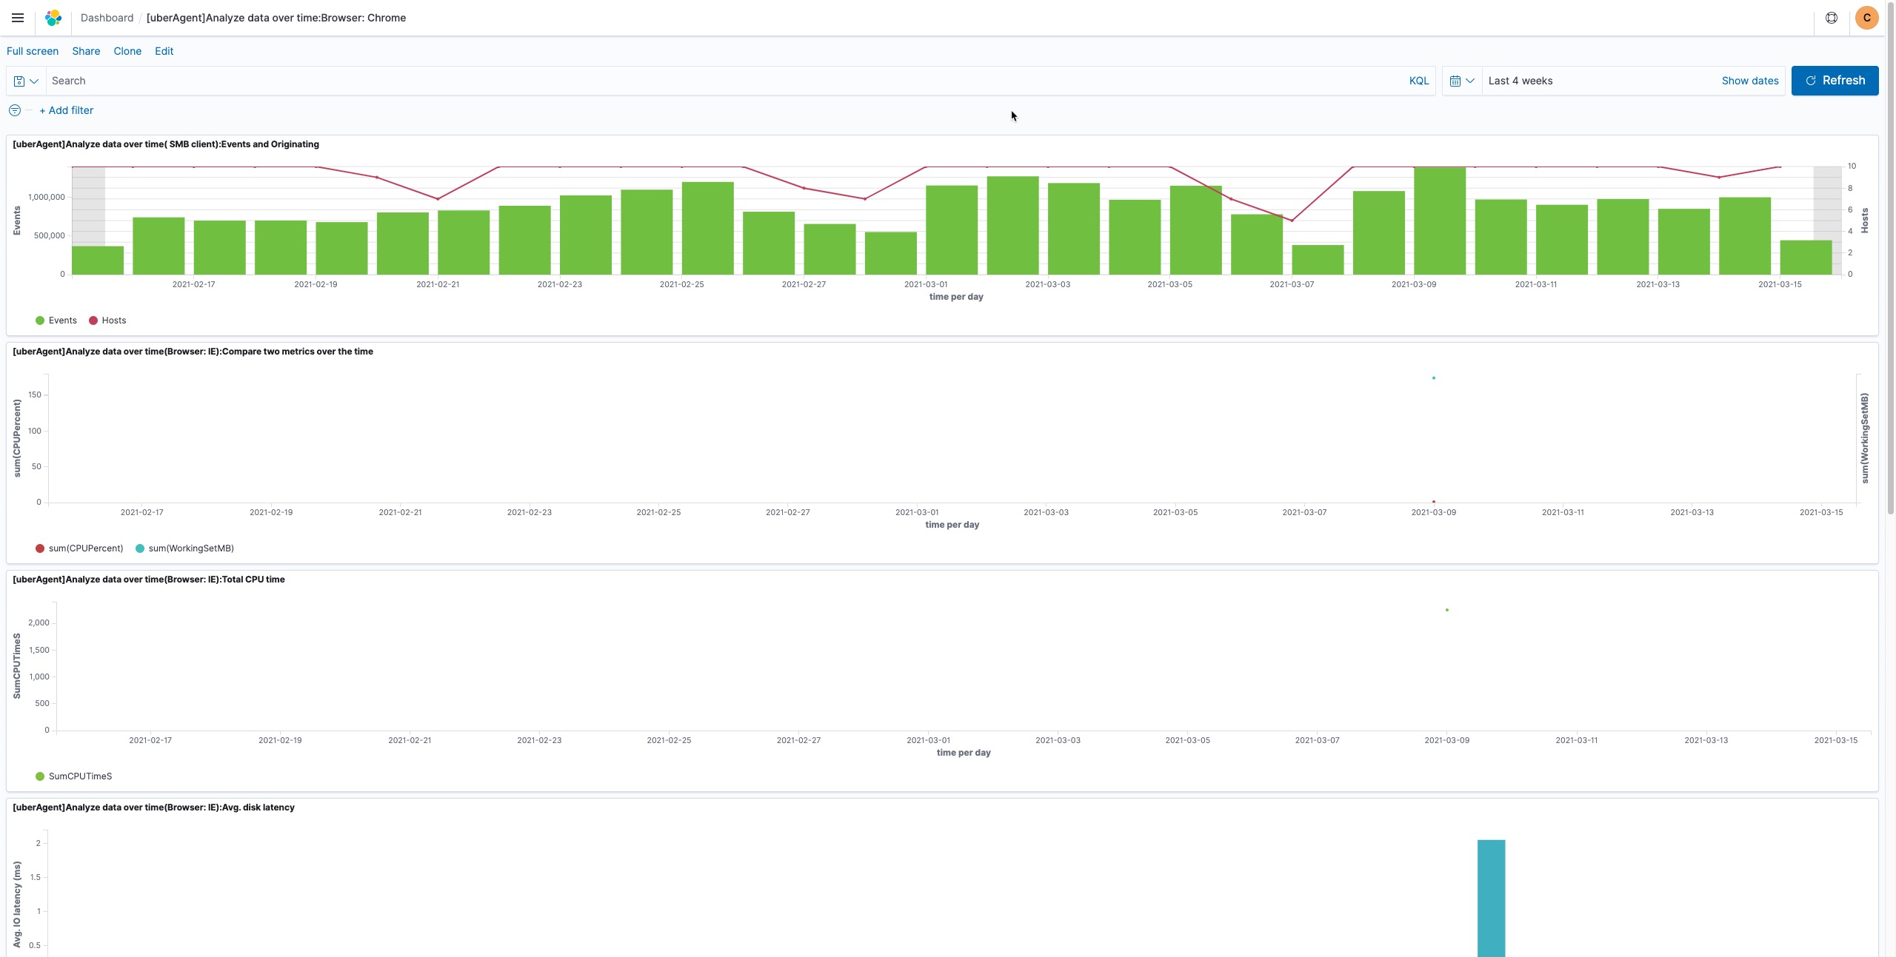Toggle the Events legend series
Image resolution: width=1896 pixels, height=957 pixels.
pyautogui.click(x=62, y=320)
